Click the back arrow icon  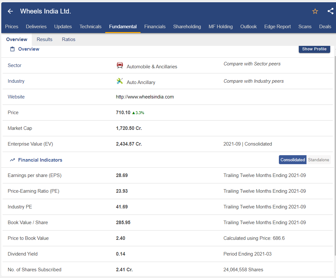tap(10, 11)
